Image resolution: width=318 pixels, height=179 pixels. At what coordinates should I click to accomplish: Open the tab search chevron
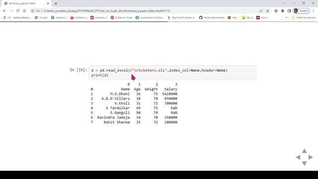tap(285, 3)
